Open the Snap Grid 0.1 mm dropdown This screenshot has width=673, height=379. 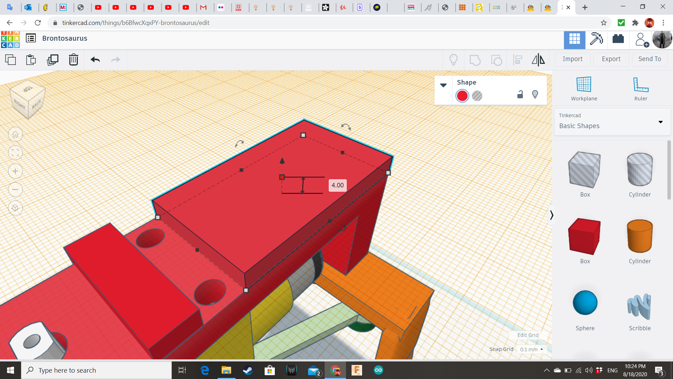point(531,349)
